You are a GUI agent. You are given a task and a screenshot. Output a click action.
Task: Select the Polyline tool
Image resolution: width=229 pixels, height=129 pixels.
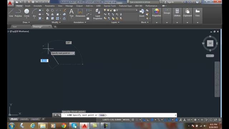pyautogui.click(x=18, y=13)
